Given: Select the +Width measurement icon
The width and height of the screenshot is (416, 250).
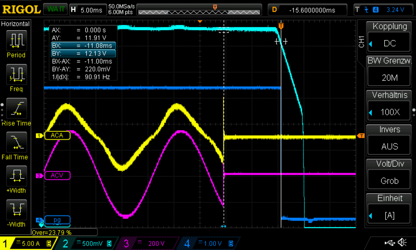Looking at the screenshot, I should coord(16,176).
